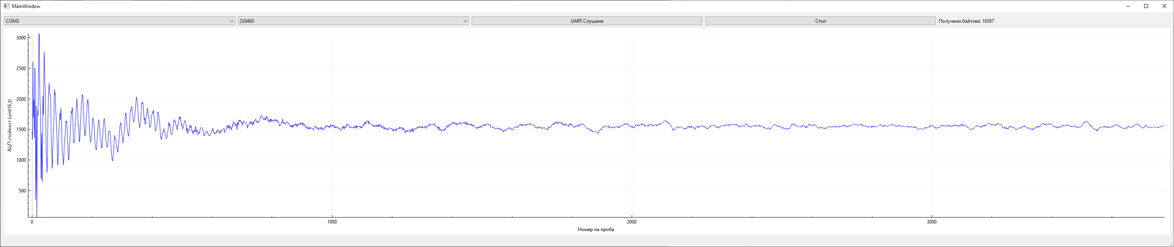The height and width of the screenshot is (247, 1174).
Task: Close the MainWindow window
Action: 1164,6
